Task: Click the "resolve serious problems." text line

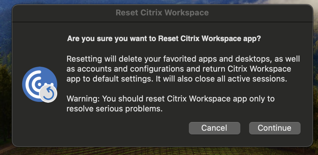Action: pos(115,109)
